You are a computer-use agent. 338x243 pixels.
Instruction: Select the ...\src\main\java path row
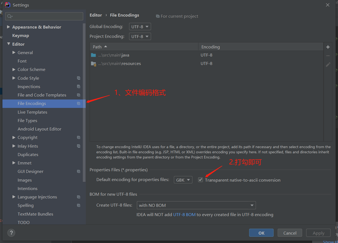207,55
